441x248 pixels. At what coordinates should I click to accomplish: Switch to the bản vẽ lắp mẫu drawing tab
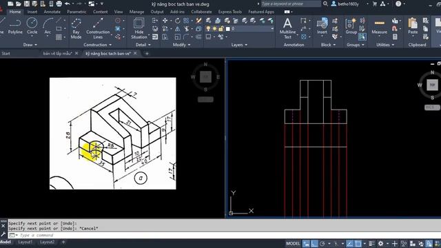point(57,54)
